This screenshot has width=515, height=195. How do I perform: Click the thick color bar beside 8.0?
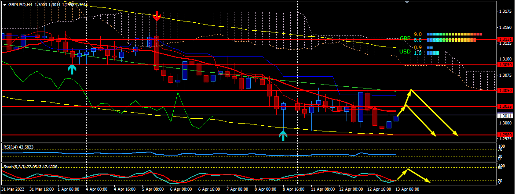(452, 40)
